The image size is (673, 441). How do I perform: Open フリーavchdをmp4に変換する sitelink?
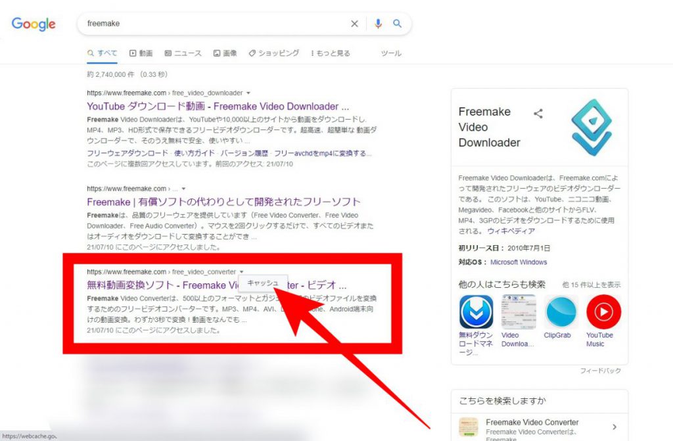323,153
